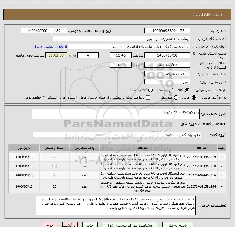Select the جزیی purchase type radio
This screenshot has width=235, height=227.
(x=194, y=98)
